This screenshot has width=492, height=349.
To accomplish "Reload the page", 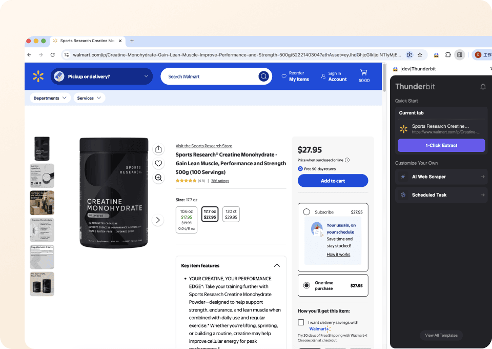I will (x=52, y=54).
